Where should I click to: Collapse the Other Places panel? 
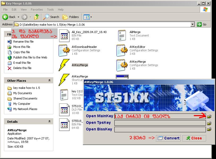tap(49, 80)
